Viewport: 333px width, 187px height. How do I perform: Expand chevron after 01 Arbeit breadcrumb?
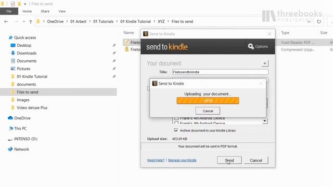coord(90,21)
